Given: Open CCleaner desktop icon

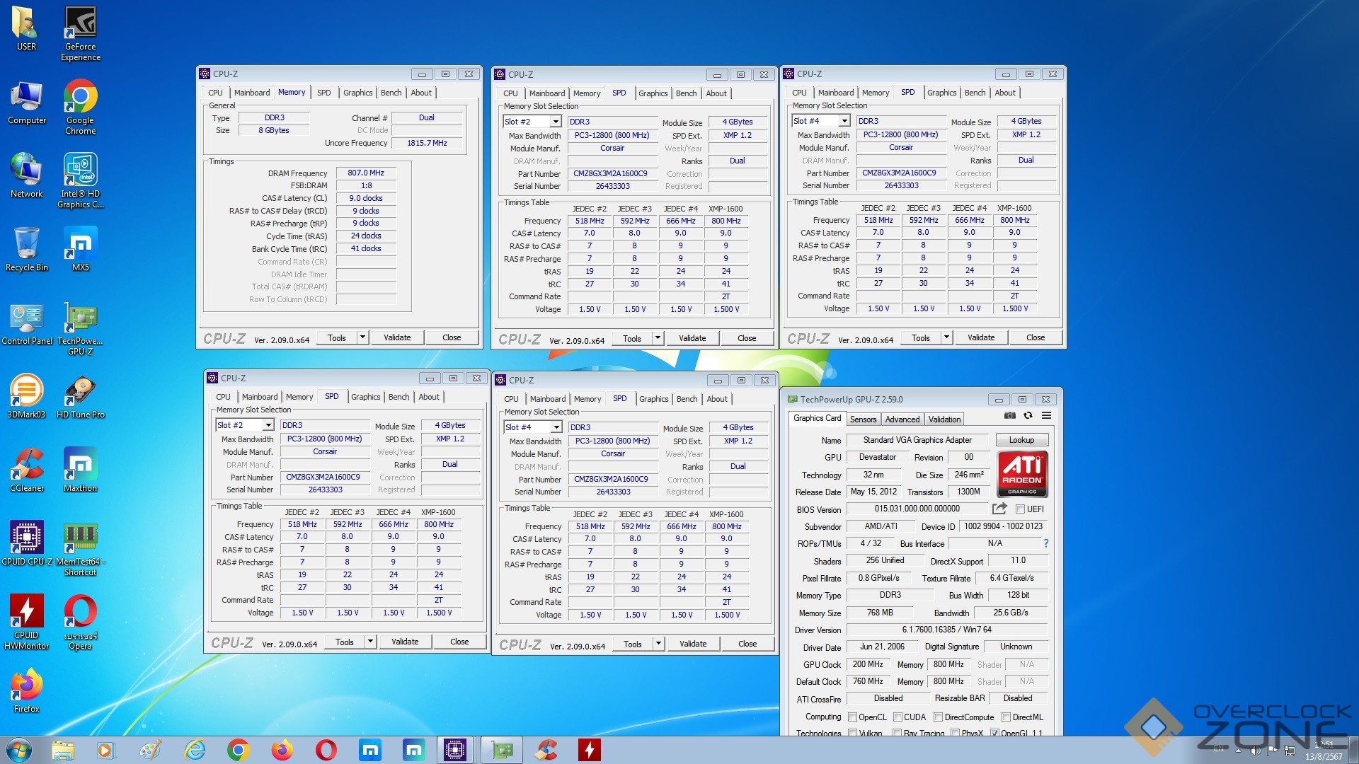Looking at the screenshot, I should pyautogui.click(x=26, y=470).
